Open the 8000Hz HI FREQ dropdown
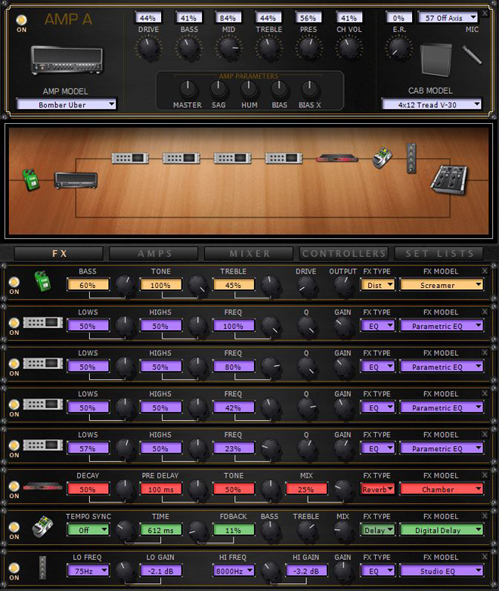 tap(234, 571)
